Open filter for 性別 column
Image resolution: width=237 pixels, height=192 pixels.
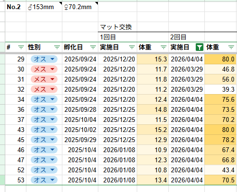click(57, 47)
